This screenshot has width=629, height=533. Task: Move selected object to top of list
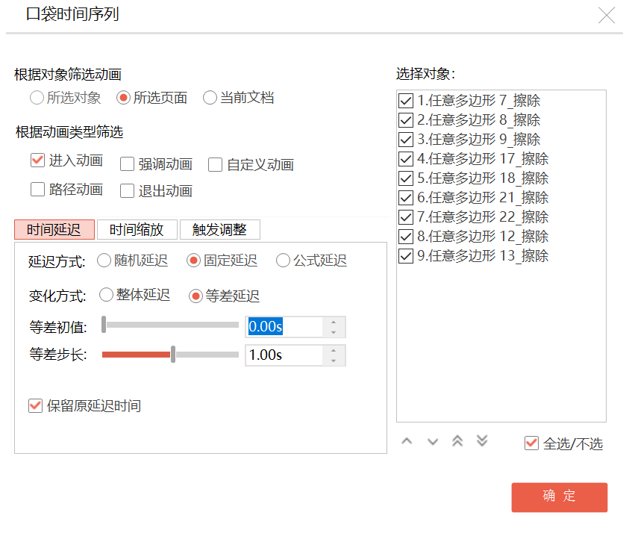(x=457, y=440)
